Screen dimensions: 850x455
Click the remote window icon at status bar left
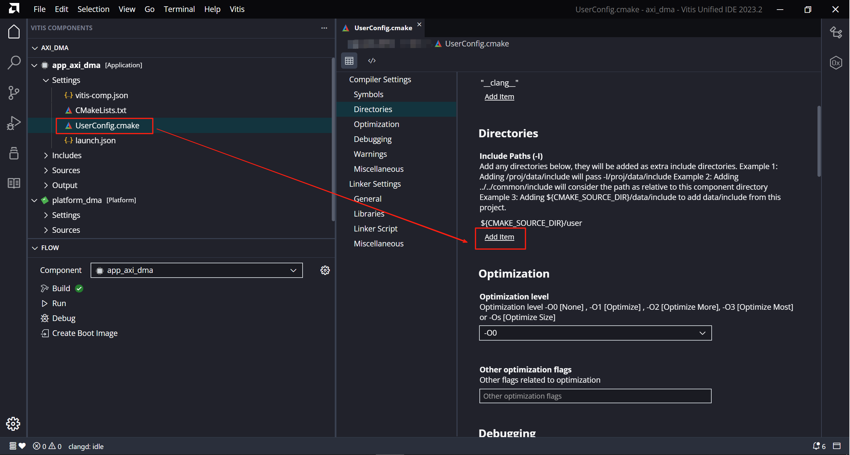click(13, 446)
